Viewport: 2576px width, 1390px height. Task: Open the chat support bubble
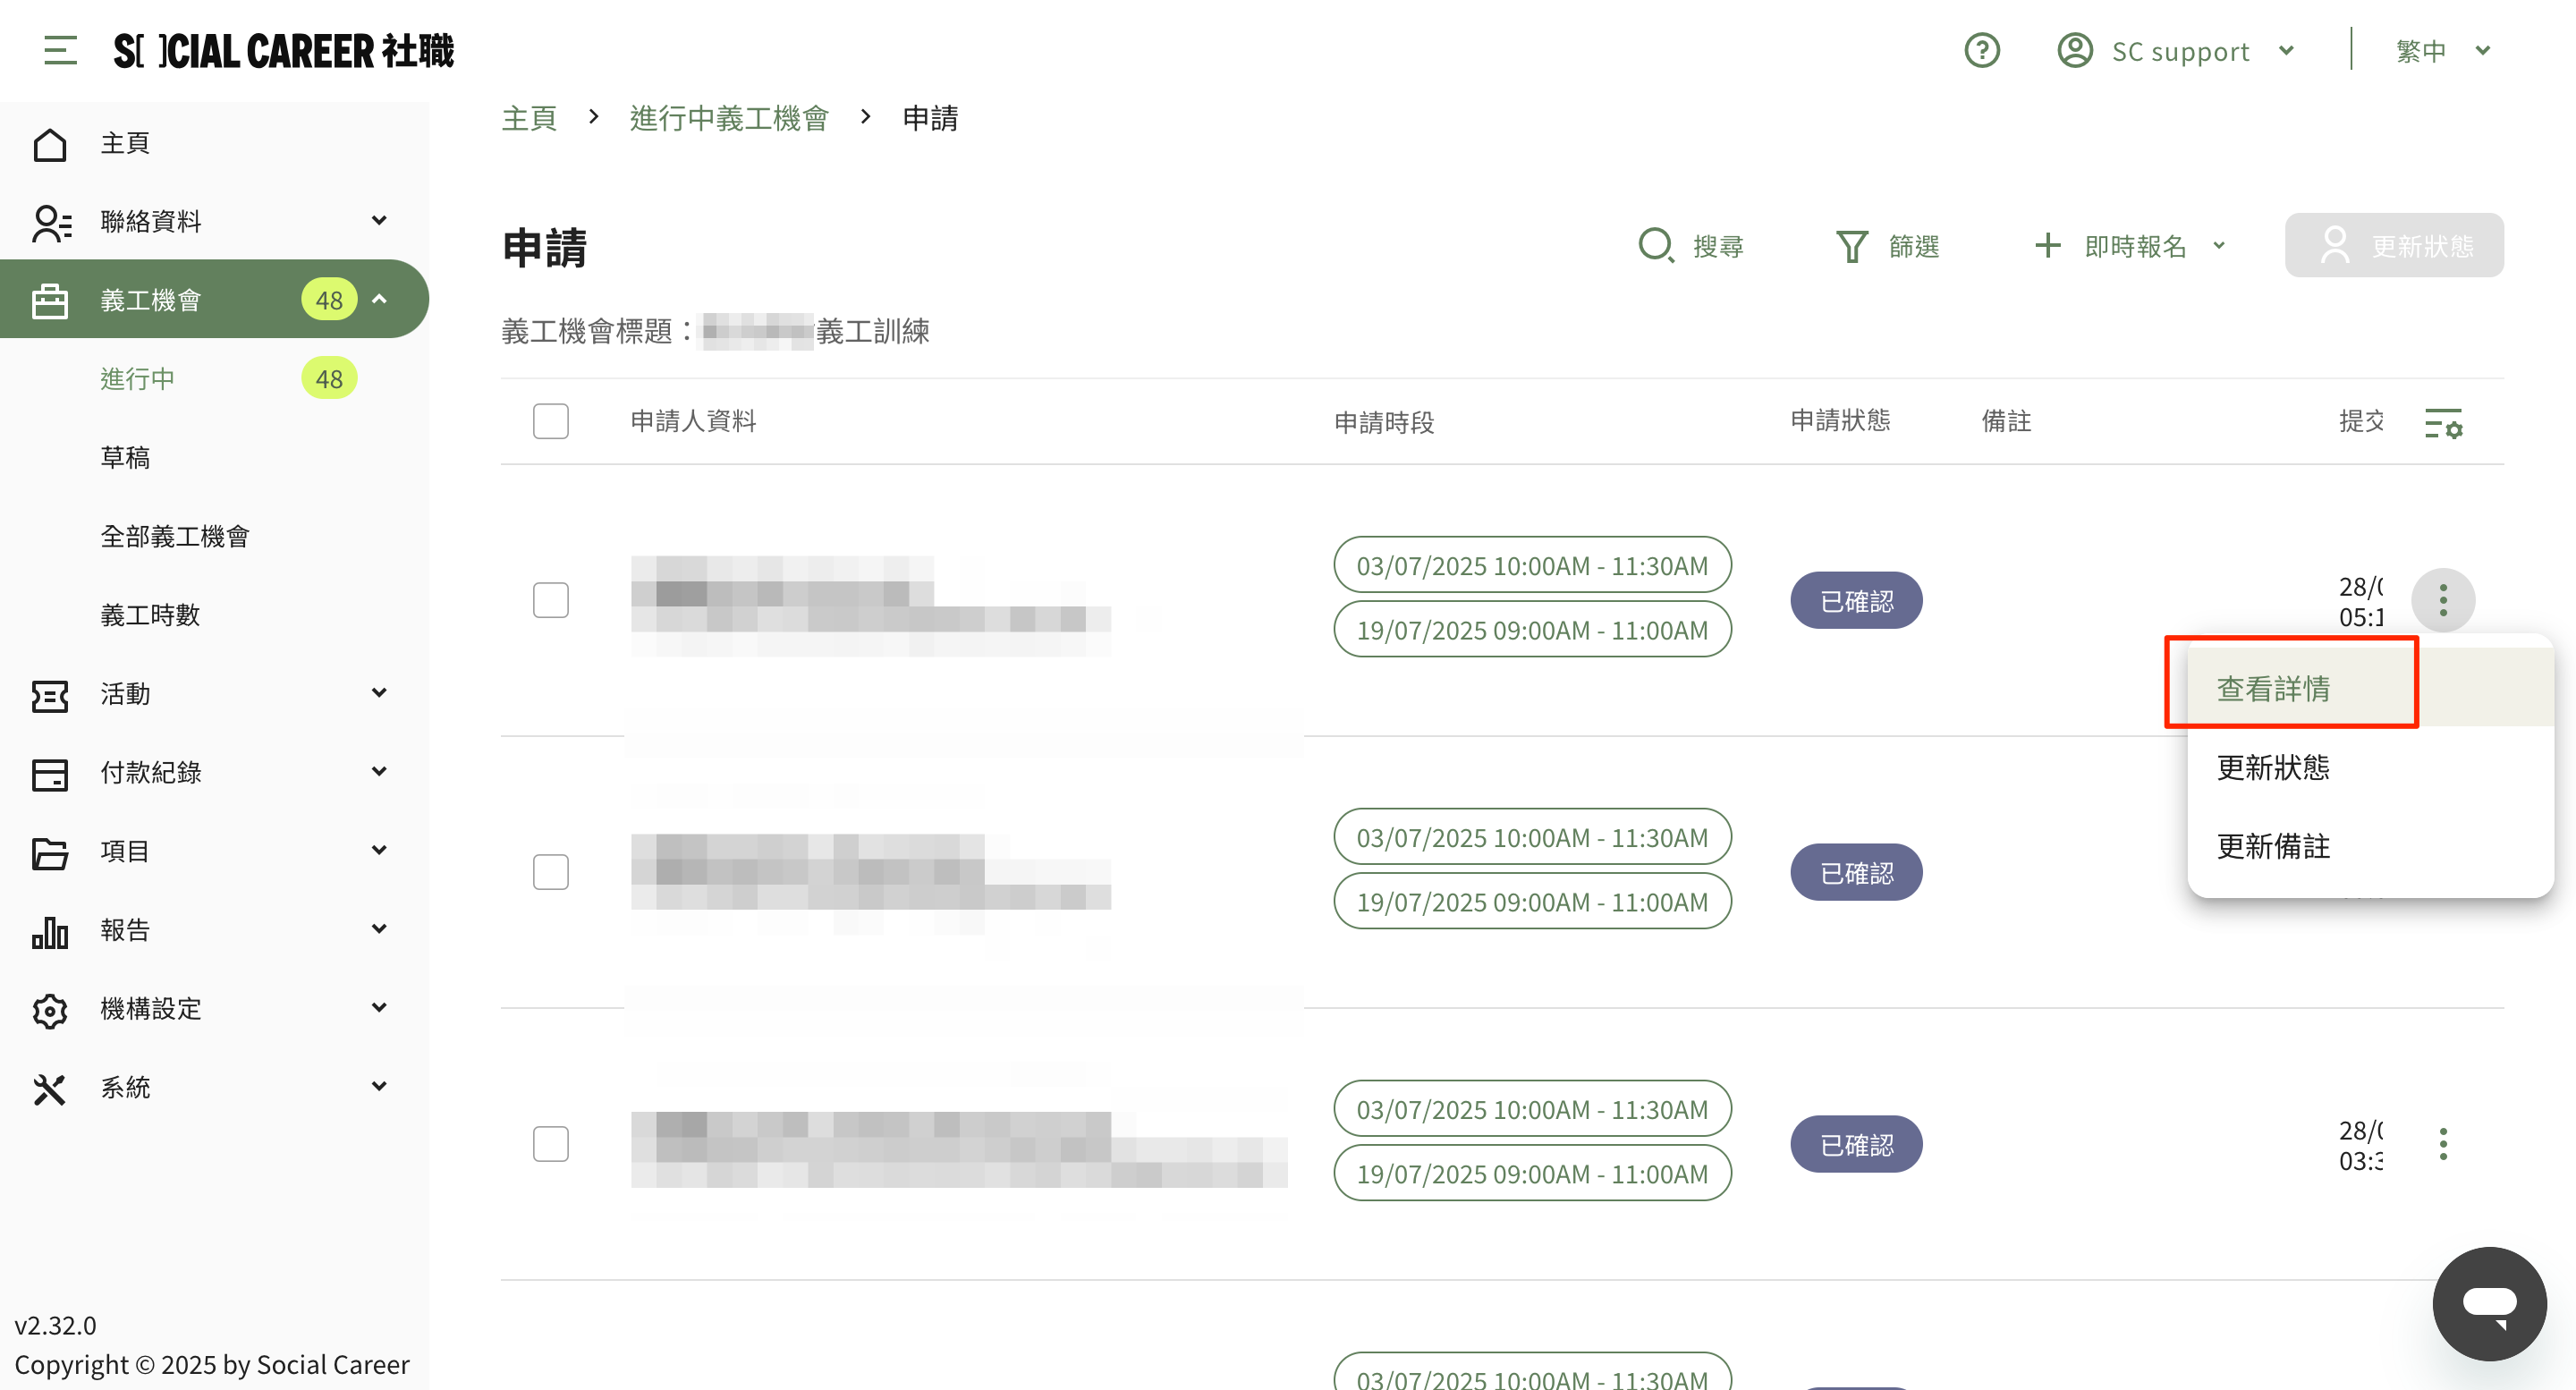pos(2488,1302)
